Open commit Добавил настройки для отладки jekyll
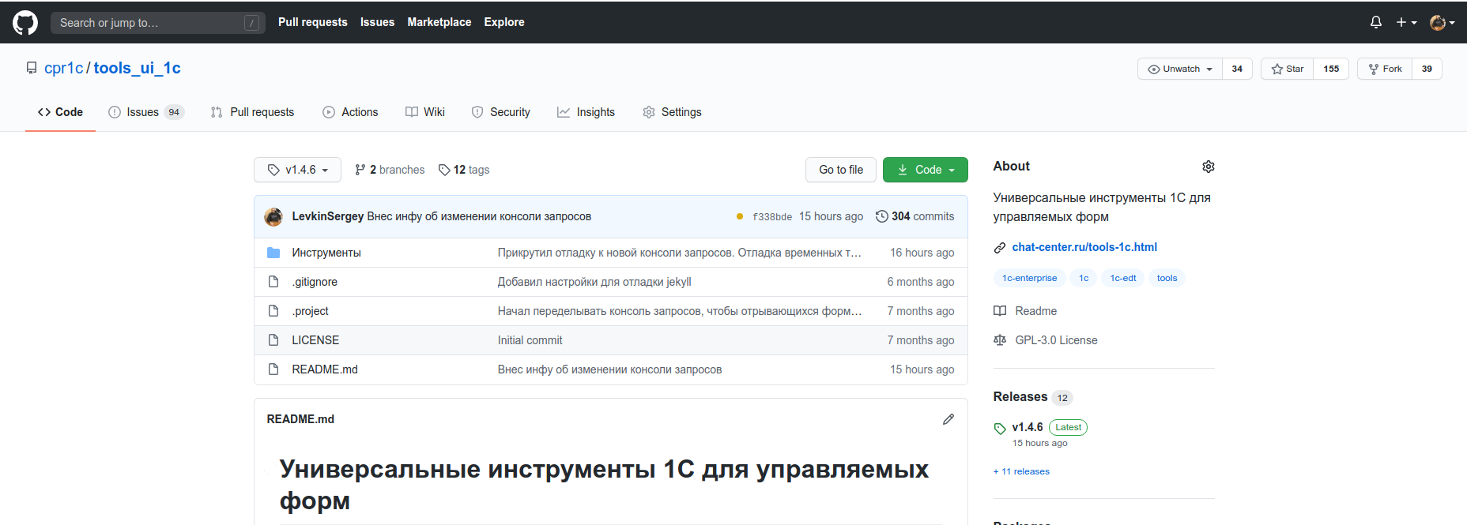 pyautogui.click(x=594, y=282)
